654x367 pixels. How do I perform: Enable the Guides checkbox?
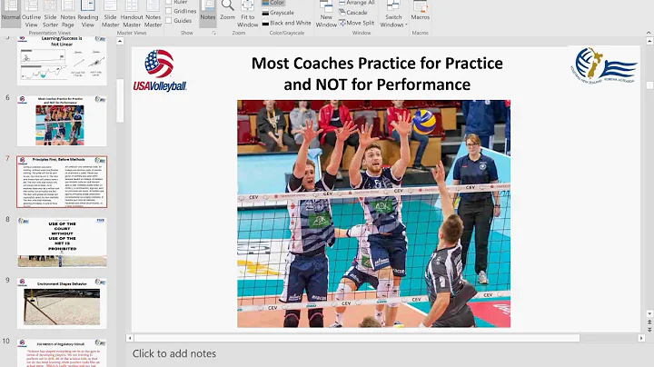(169, 20)
